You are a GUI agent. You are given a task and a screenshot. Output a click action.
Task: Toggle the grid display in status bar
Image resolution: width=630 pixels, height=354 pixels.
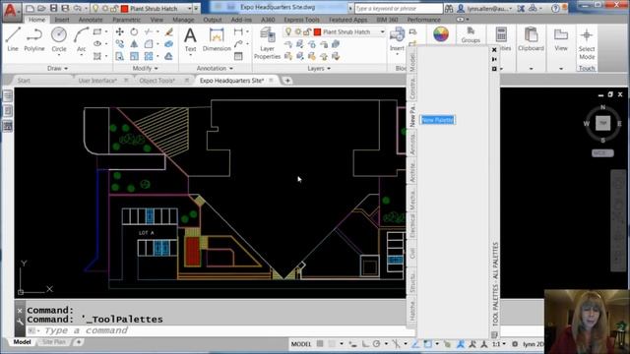tap(320, 344)
